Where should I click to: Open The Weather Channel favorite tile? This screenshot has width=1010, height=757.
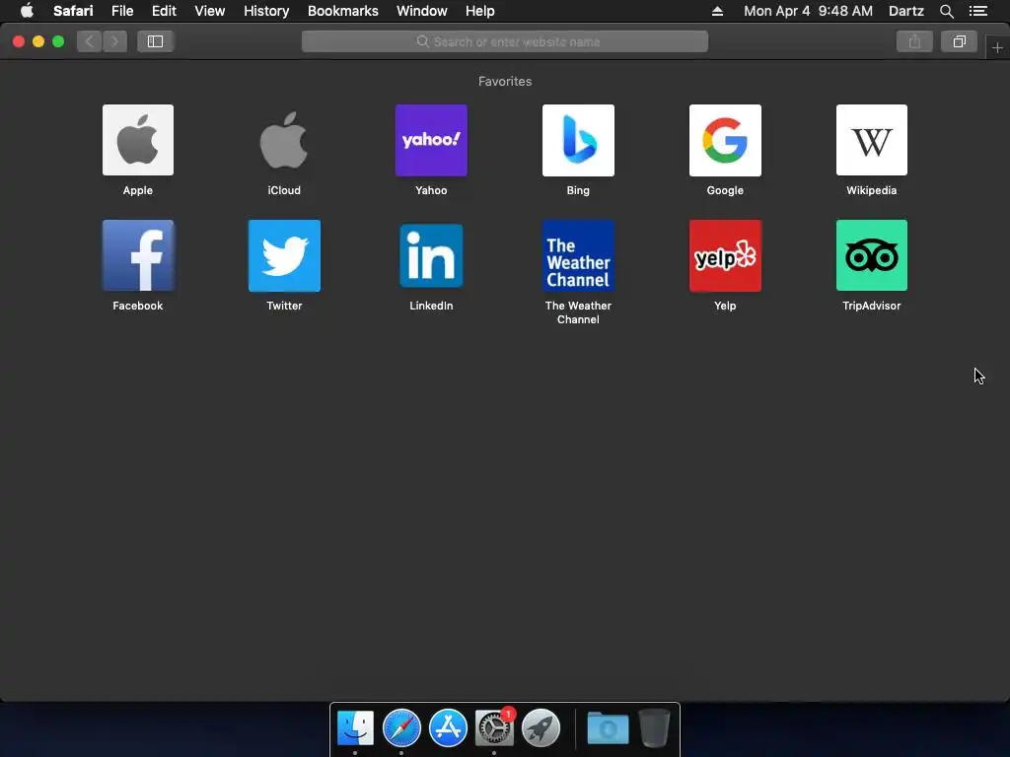click(x=578, y=255)
